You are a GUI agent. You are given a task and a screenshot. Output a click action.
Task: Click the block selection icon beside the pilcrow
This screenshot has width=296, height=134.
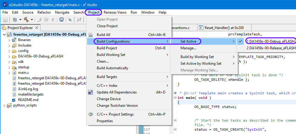pyautogui.click(x=46, y=20)
